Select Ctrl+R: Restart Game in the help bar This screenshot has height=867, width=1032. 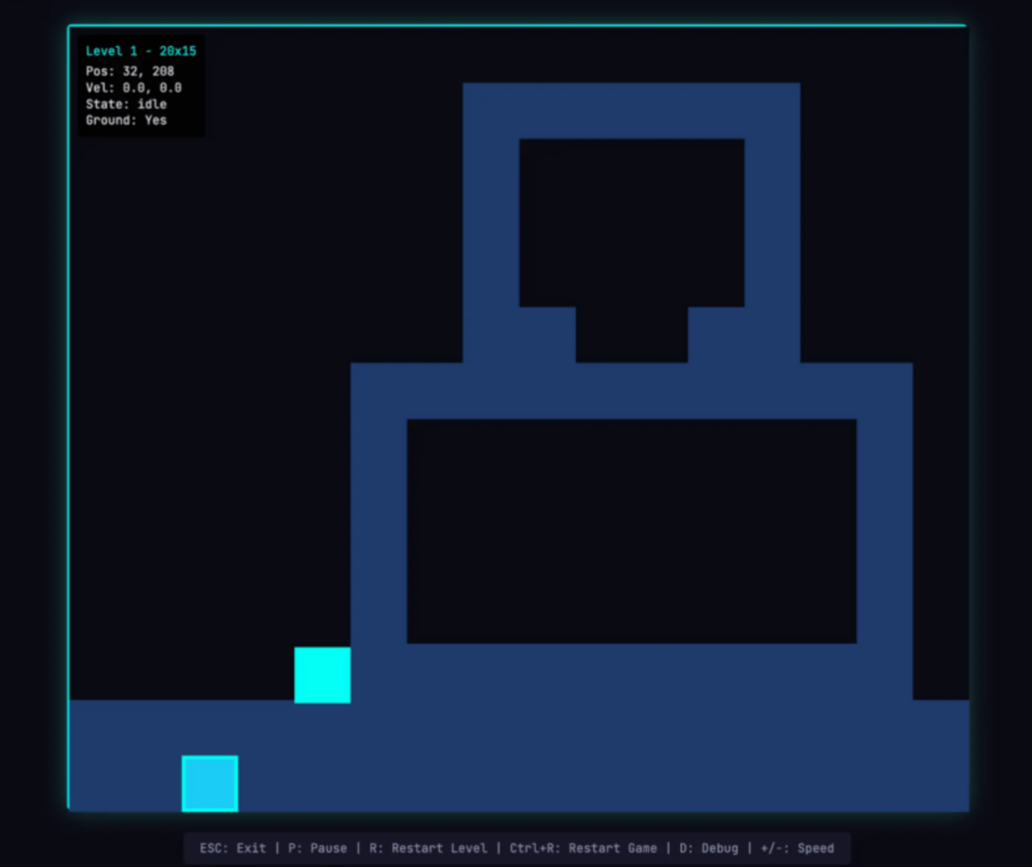click(582, 848)
